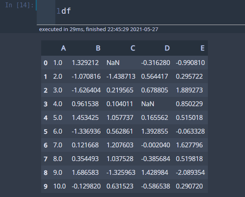
Task: Click the value -0.586538
Action: 155,187
